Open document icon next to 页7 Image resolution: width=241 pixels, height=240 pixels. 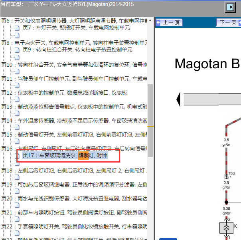click(17, 28)
